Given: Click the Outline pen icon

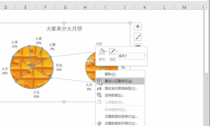Looking at the screenshot, I should click(x=112, y=52).
